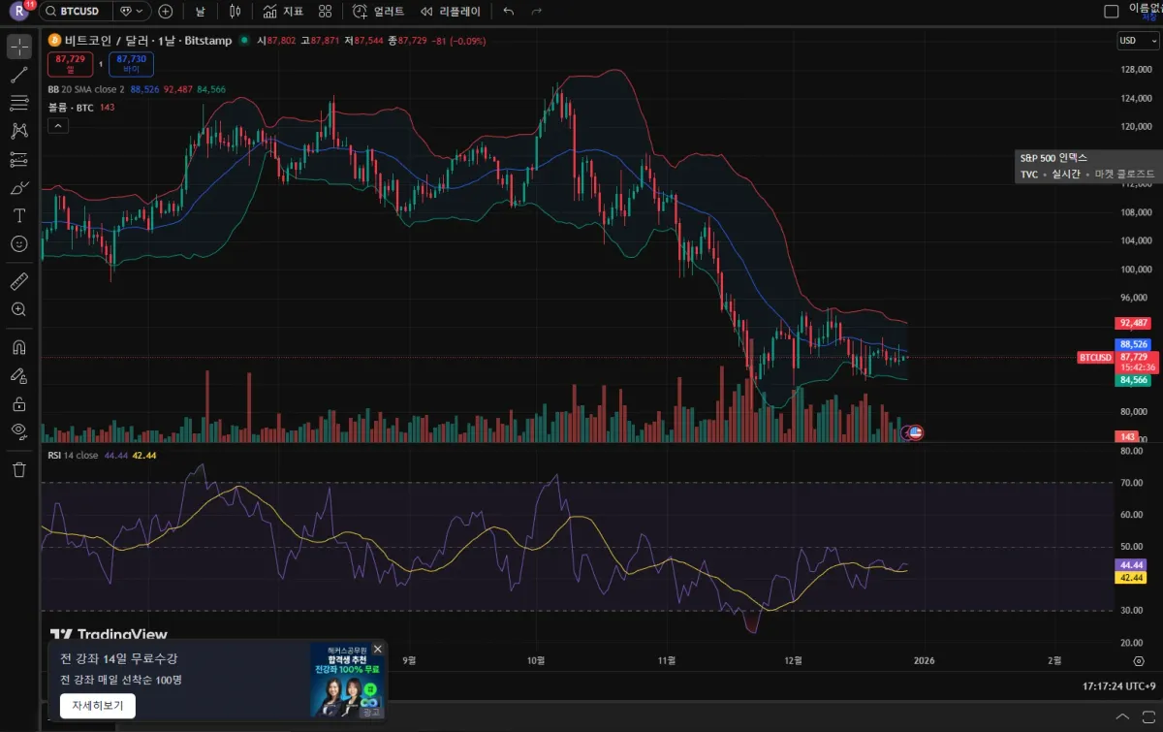Open the 리플레이 replay mode
Image resolution: width=1163 pixels, height=732 pixels.
pyautogui.click(x=450, y=12)
